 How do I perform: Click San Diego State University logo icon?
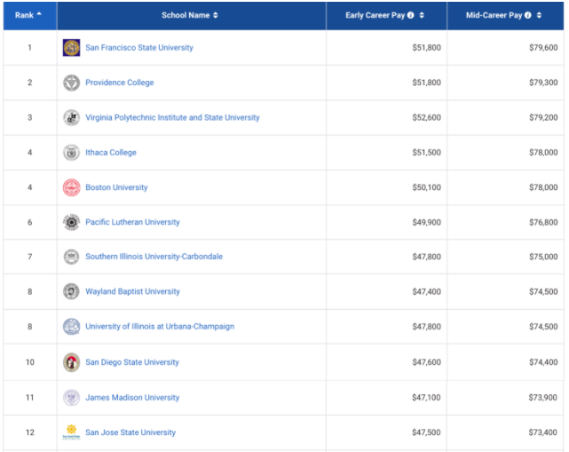point(71,362)
